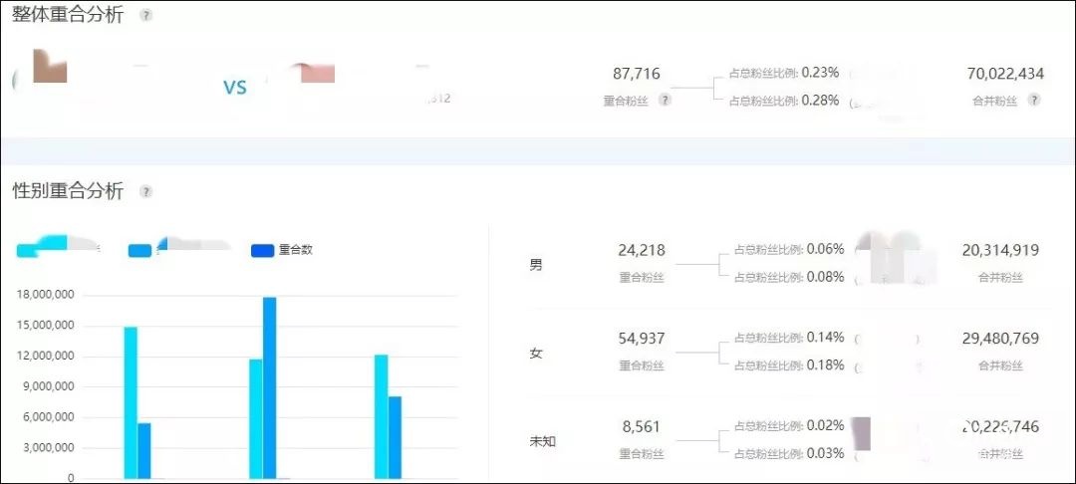Click 合并粉丝 label under 20,314,919
Viewport: 1076px width, 484px height.
[x=1000, y=278]
